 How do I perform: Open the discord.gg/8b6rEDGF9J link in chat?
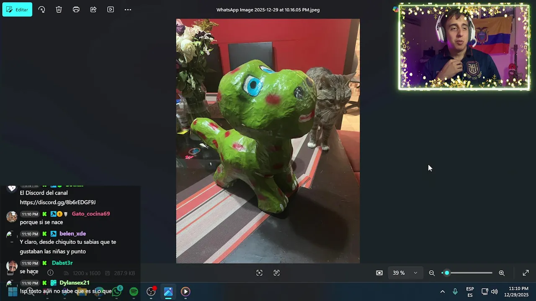tap(58, 202)
